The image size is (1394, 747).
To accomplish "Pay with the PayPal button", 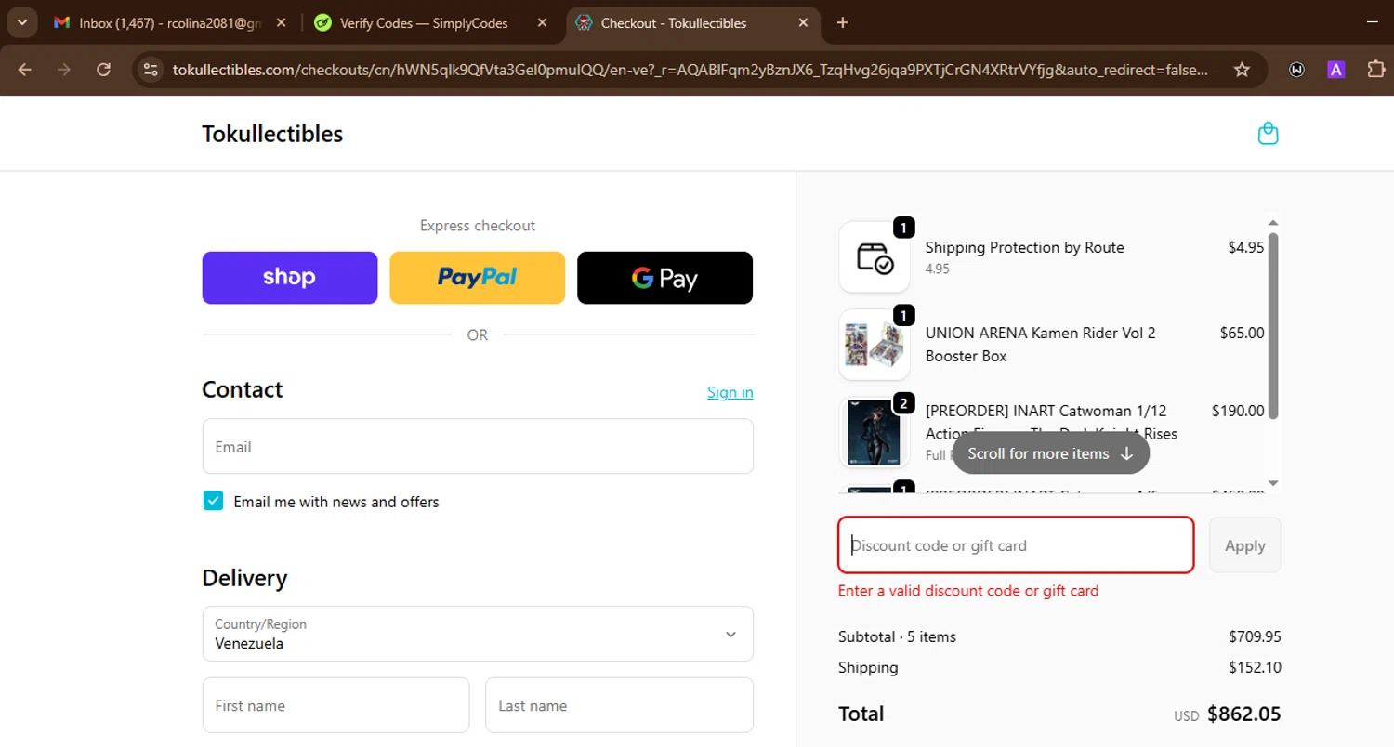I will click(x=478, y=278).
